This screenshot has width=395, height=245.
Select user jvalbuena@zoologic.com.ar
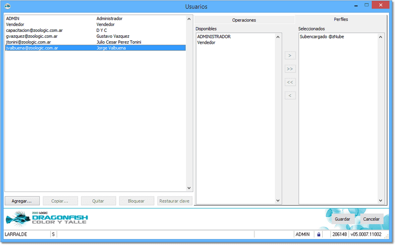pyautogui.click(x=95, y=48)
